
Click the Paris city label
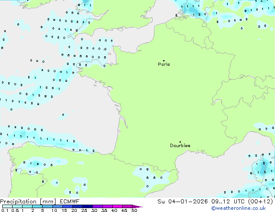164,64
